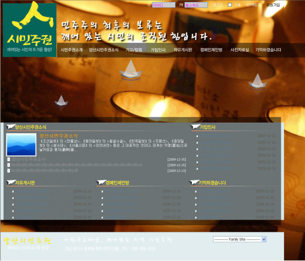Click the paper plane icon beside 캠페인제안방 heading
This screenshot has width=305, height=261.
coord(101,182)
